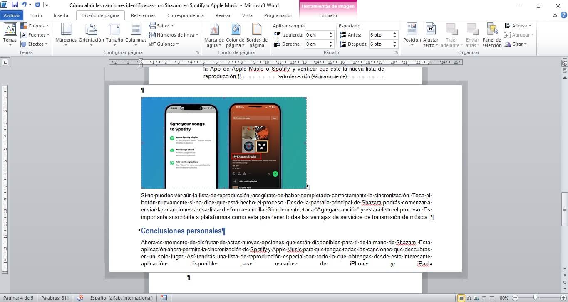Click the Save icon in quick access toolbar
568x302 pixels.
click(x=15, y=5)
